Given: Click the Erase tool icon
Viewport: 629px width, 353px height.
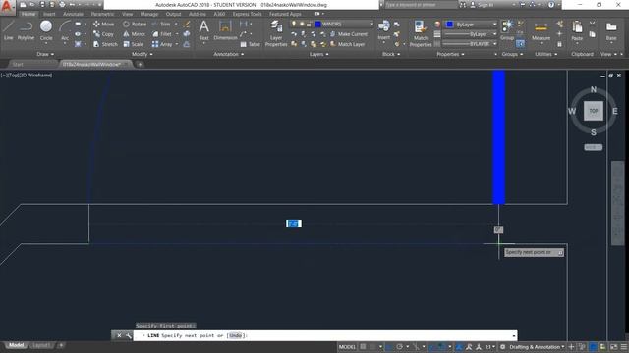Looking at the screenshot, I should click(187, 24).
